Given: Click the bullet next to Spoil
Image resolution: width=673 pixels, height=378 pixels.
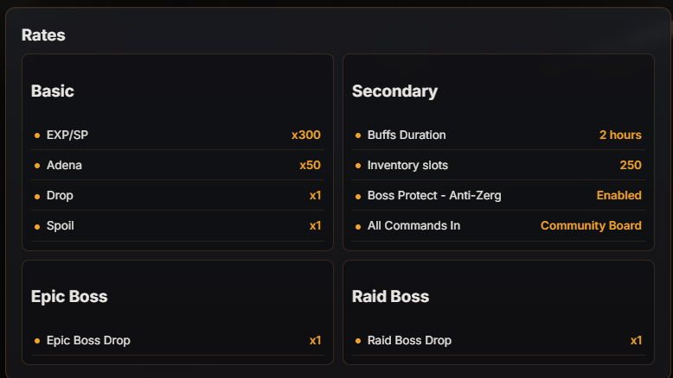Looking at the screenshot, I should [37, 226].
